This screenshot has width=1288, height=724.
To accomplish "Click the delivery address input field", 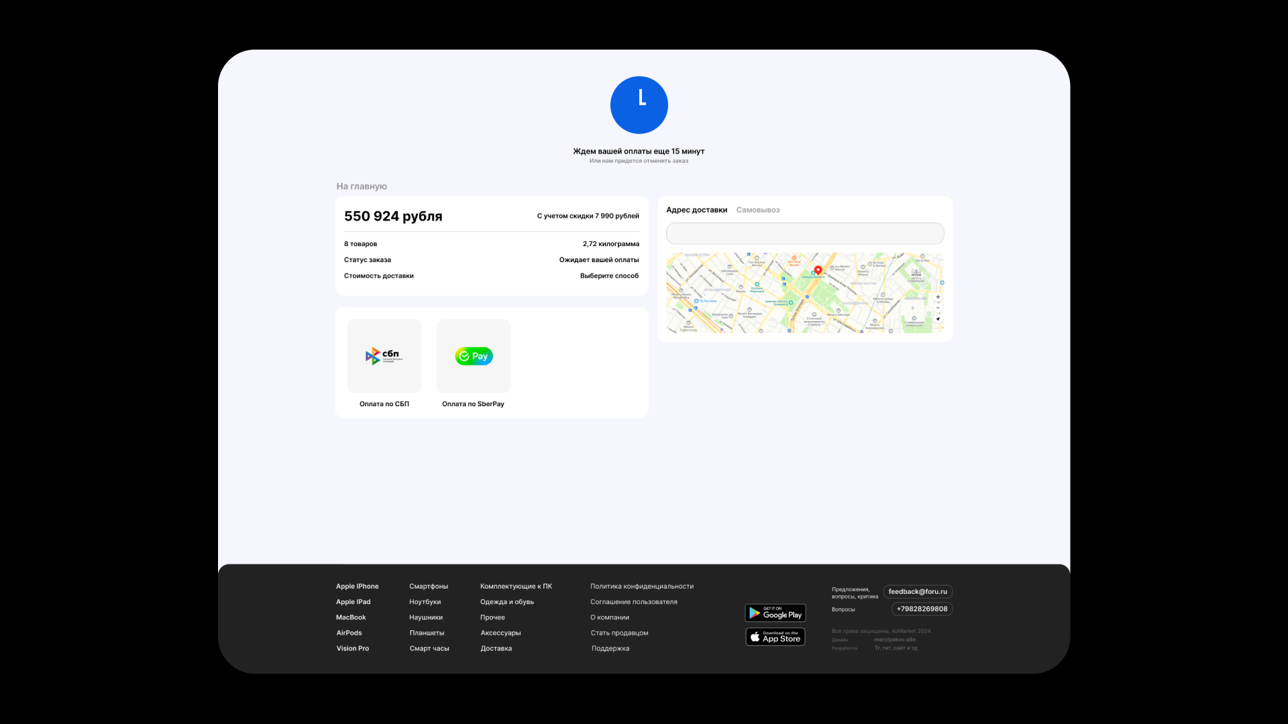I will [804, 233].
